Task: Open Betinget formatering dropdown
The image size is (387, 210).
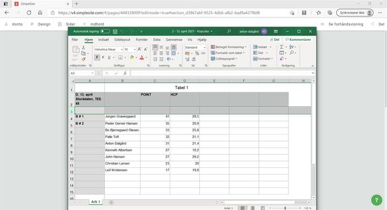Action: pos(229,47)
